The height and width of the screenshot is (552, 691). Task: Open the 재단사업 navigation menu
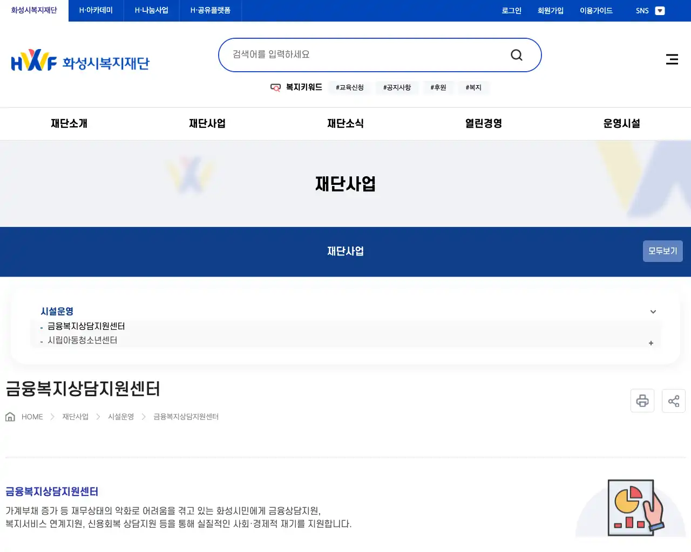coord(207,123)
